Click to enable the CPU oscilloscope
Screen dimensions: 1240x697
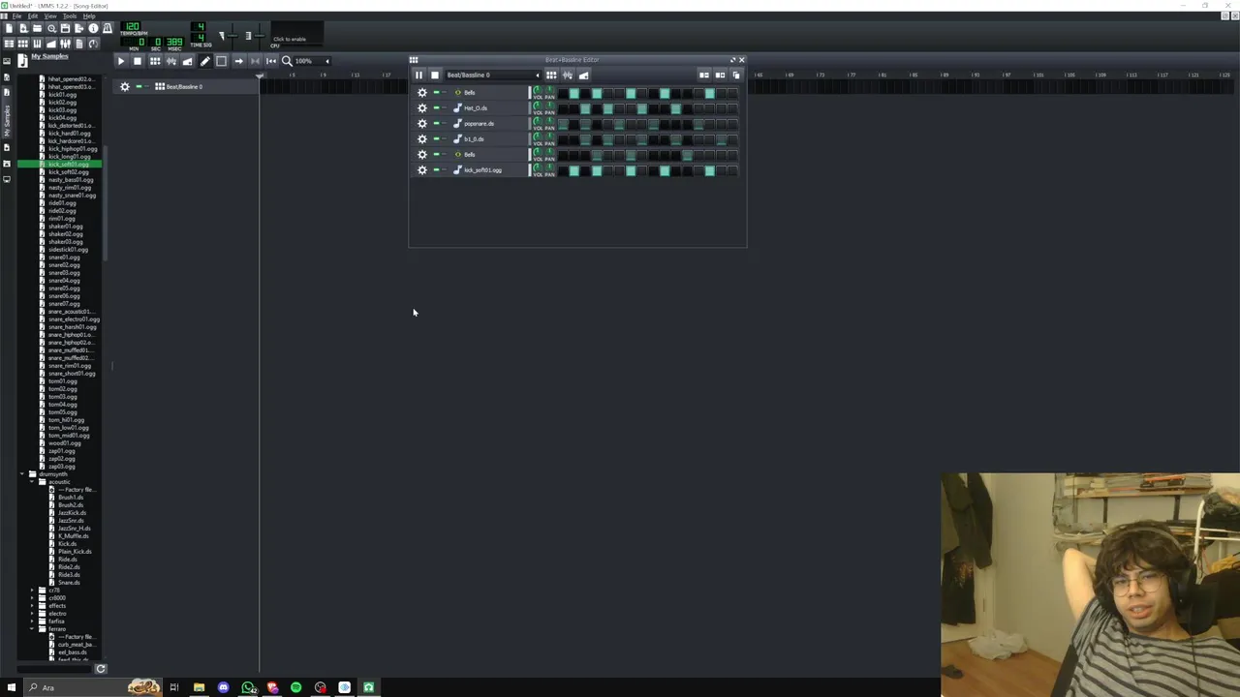tap(297, 34)
